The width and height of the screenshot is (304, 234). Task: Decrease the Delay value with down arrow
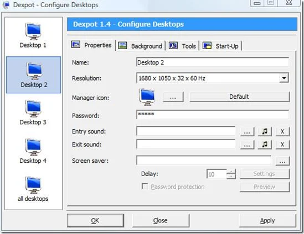[x=231, y=176]
